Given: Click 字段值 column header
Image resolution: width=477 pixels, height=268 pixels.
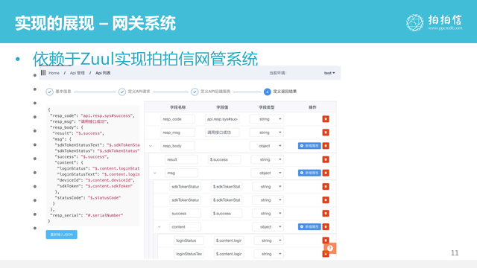Looking at the screenshot, I should point(222,107).
